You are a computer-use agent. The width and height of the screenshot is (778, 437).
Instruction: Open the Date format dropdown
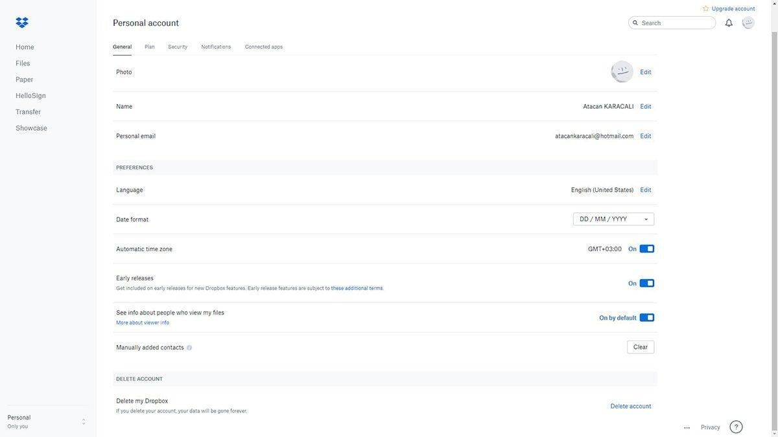pyautogui.click(x=613, y=219)
